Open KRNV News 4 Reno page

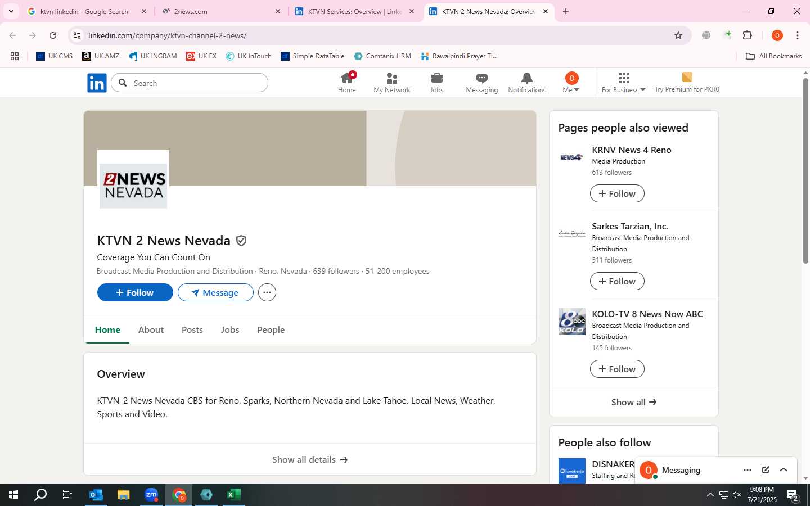pyautogui.click(x=632, y=150)
